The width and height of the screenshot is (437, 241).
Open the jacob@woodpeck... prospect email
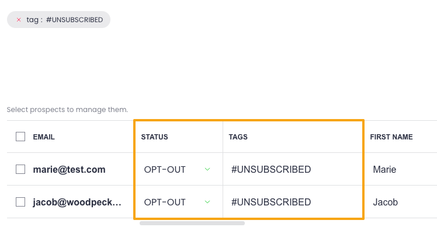tap(77, 202)
